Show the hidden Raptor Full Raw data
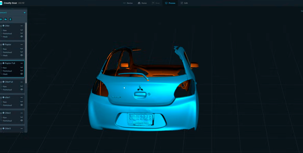The height and width of the screenshot is (153, 303). [22, 68]
